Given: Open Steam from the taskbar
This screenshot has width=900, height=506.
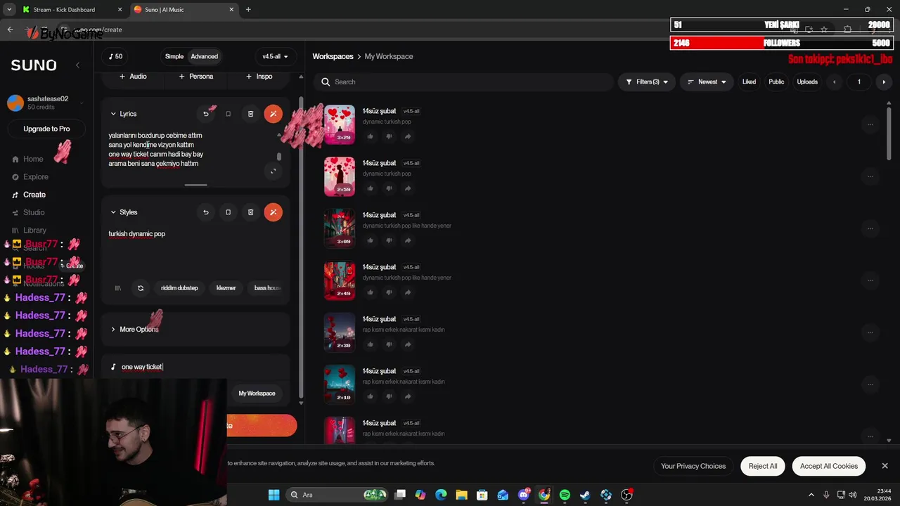Looking at the screenshot, I should coord(585,495).
